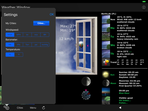Tap the info icon at top right
Viewport: 148px width, 111px height.
point(144,7)
